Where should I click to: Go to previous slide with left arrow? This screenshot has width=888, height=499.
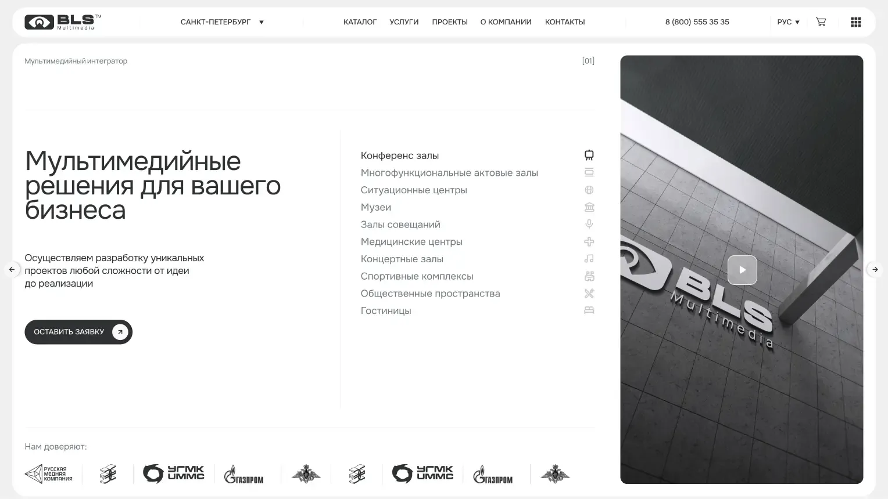(12, 269)
